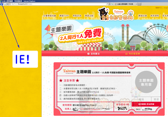Click the site favicon in address bar
Screen dimensions: 168x117
[x=10, y=4]
